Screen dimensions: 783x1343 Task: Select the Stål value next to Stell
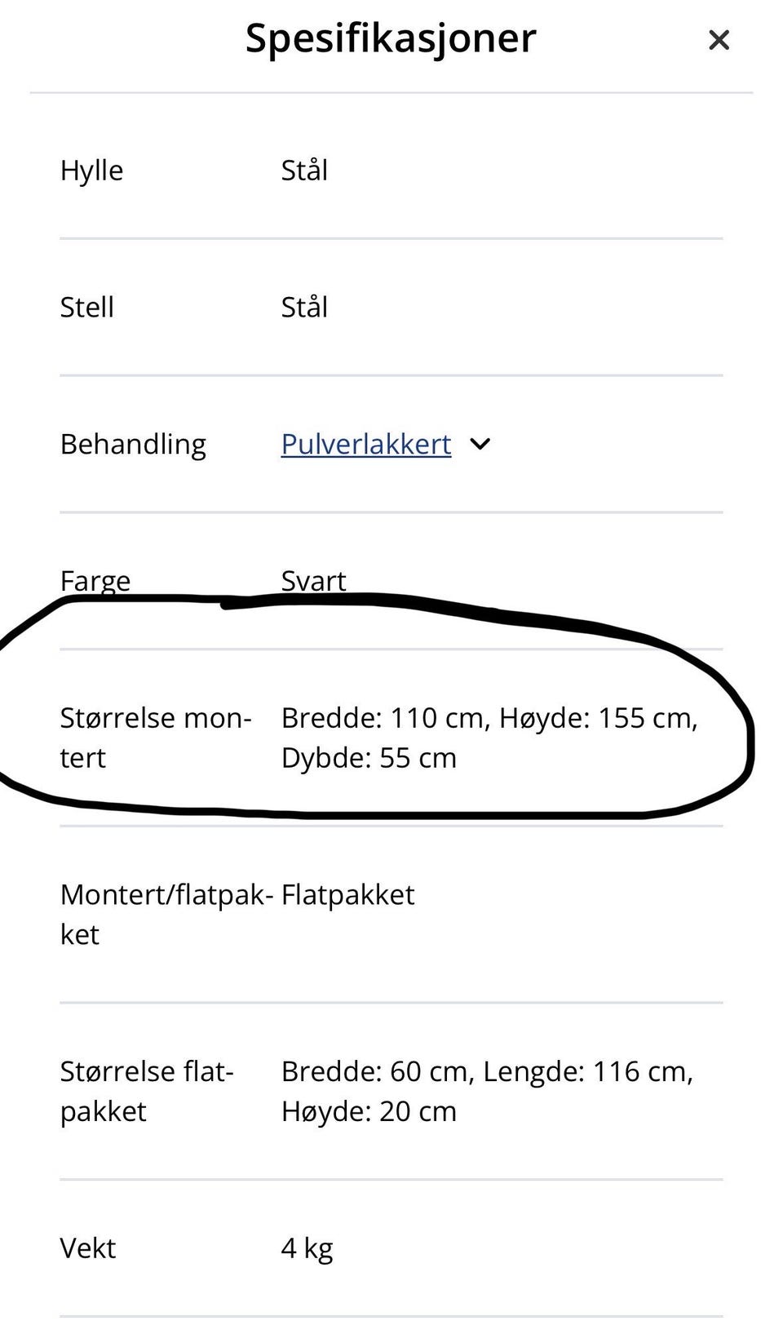(304, 307)
